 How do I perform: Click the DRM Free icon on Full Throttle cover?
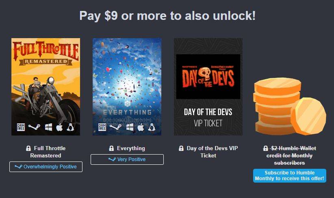(x=21, y=127)
